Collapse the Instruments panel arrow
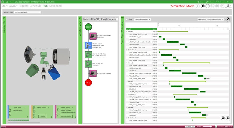The width and height of the screenshot is (234, 128). (4, 18)
